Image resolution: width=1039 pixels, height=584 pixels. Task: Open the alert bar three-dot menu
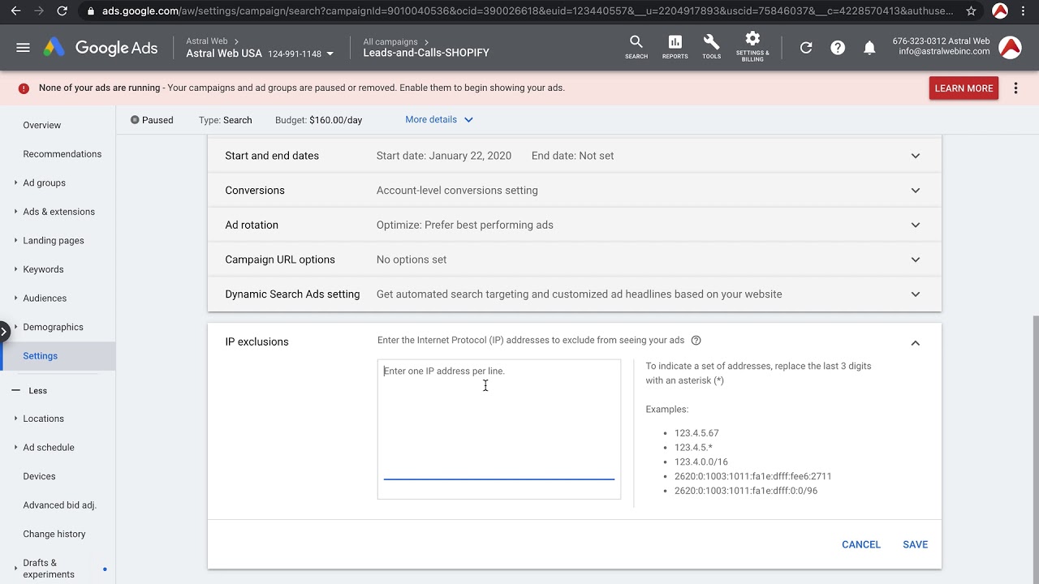(1015, 88)
